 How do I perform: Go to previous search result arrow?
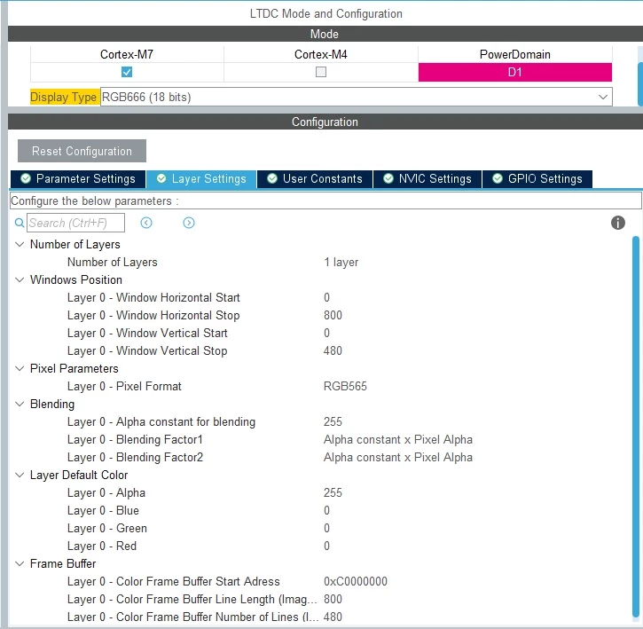coord(146,223)
